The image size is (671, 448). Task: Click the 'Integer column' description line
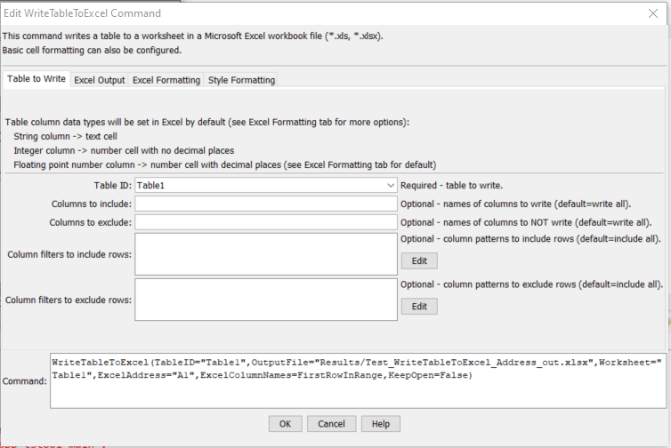point(124,150)
